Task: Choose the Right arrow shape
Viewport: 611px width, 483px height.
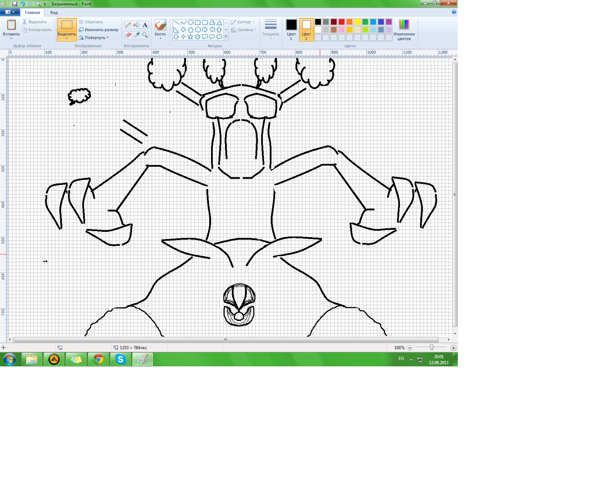Action: (205, 30)
